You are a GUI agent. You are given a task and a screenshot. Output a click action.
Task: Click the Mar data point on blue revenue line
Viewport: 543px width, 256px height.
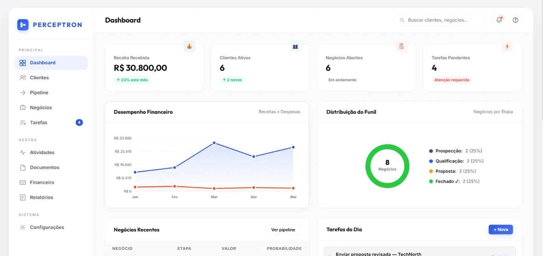(214, 143)
